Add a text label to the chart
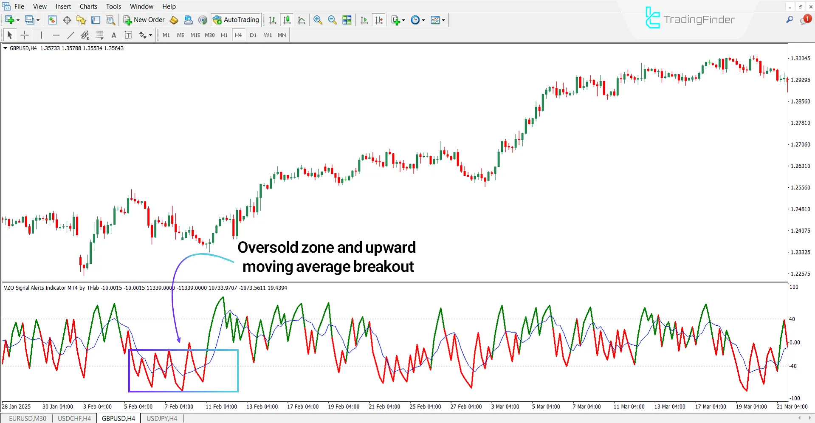This screenshot has width=815, height=423. point(128,35)
